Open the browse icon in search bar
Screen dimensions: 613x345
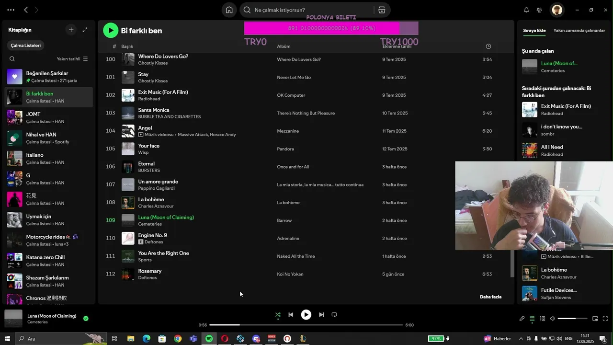[382, 10]
